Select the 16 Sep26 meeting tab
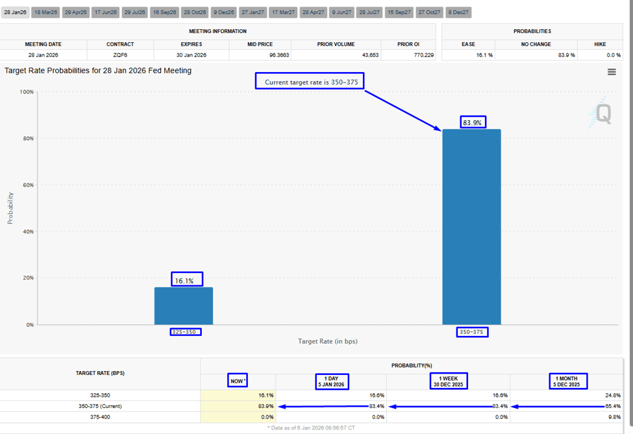633x434 pixels. [164, 12]
